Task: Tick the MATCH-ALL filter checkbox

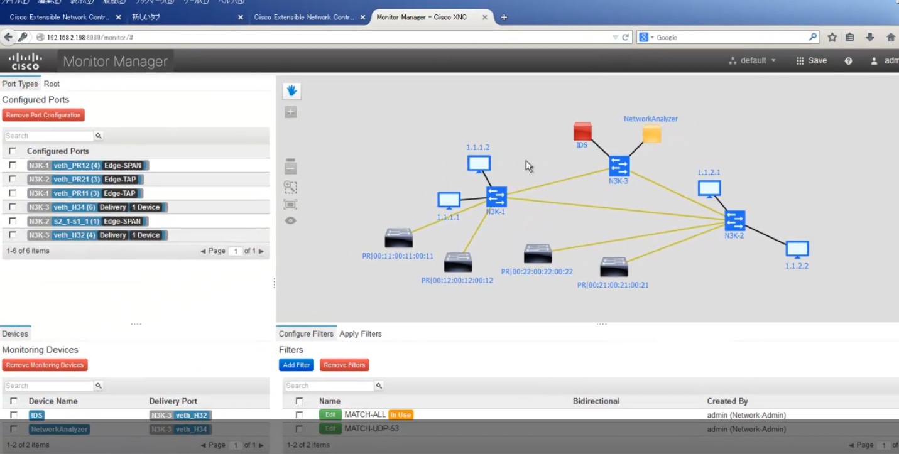Action: [x=299, y=415]
